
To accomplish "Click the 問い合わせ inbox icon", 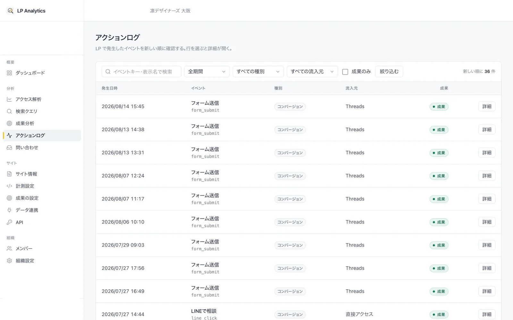I will [9, 148].
